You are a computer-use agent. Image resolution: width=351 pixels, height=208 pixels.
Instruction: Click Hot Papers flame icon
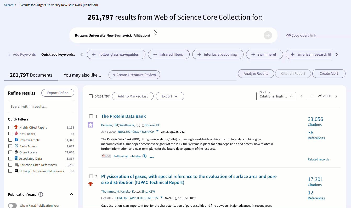tap(16, 133)
